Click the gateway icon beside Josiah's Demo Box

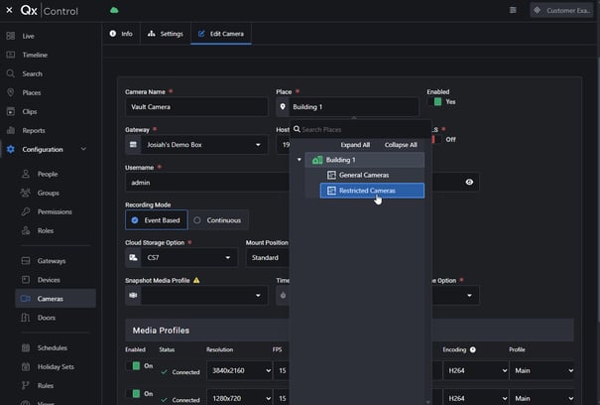click(x=133, y=145)
